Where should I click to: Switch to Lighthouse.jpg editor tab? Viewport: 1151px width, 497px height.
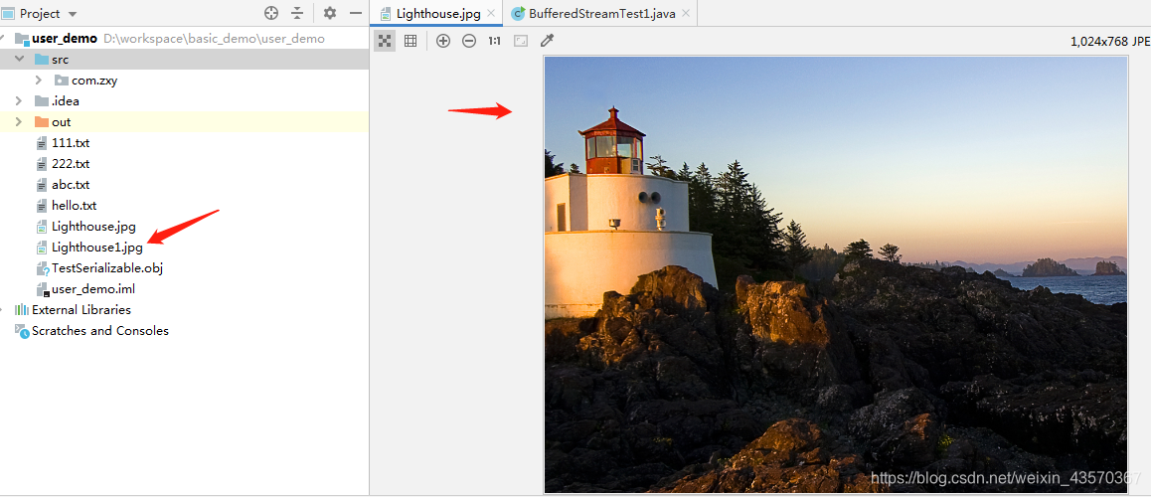[x=436, y=13]
